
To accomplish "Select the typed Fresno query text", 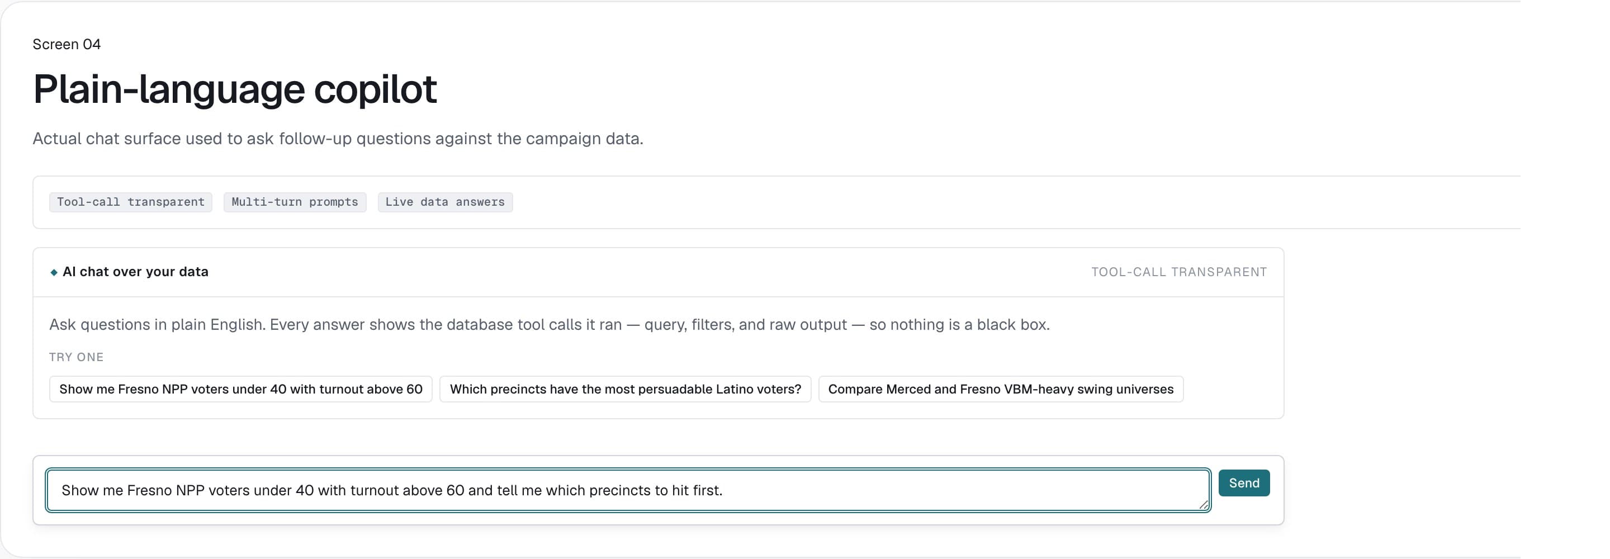I will pyautogui.click(x=391, y=490).
